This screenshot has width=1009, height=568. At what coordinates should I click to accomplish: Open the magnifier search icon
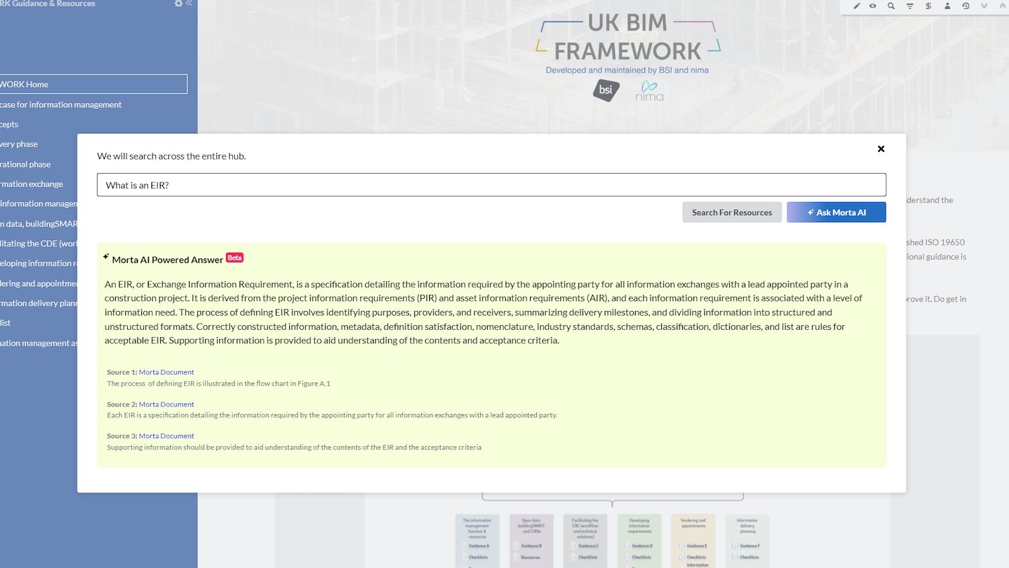pyautogui.click(x=889, y=5)
